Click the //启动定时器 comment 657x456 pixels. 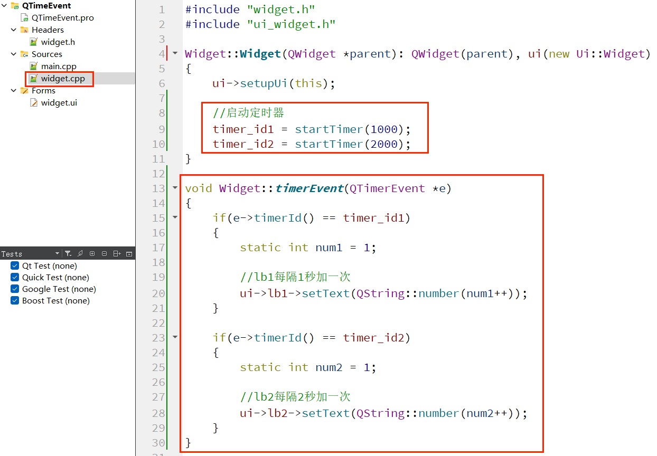tap(248, 113)
